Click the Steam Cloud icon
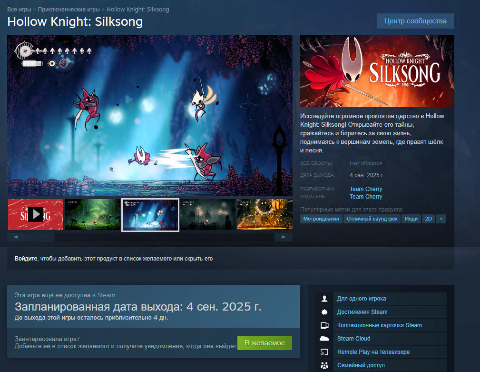 tap(324, 339)
